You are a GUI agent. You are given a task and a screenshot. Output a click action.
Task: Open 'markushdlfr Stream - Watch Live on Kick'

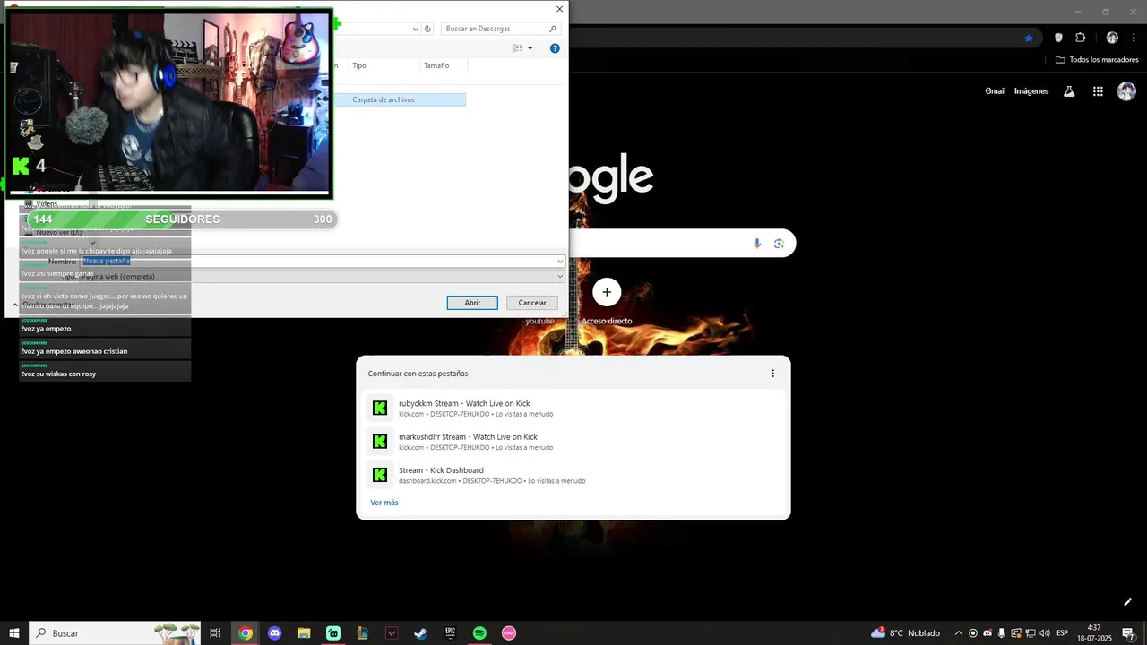[573, 441]
